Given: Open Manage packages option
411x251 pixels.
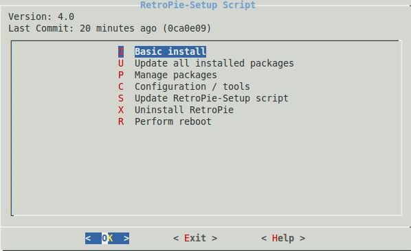Looking at the screenshot, I should click(x=176, y=75).
